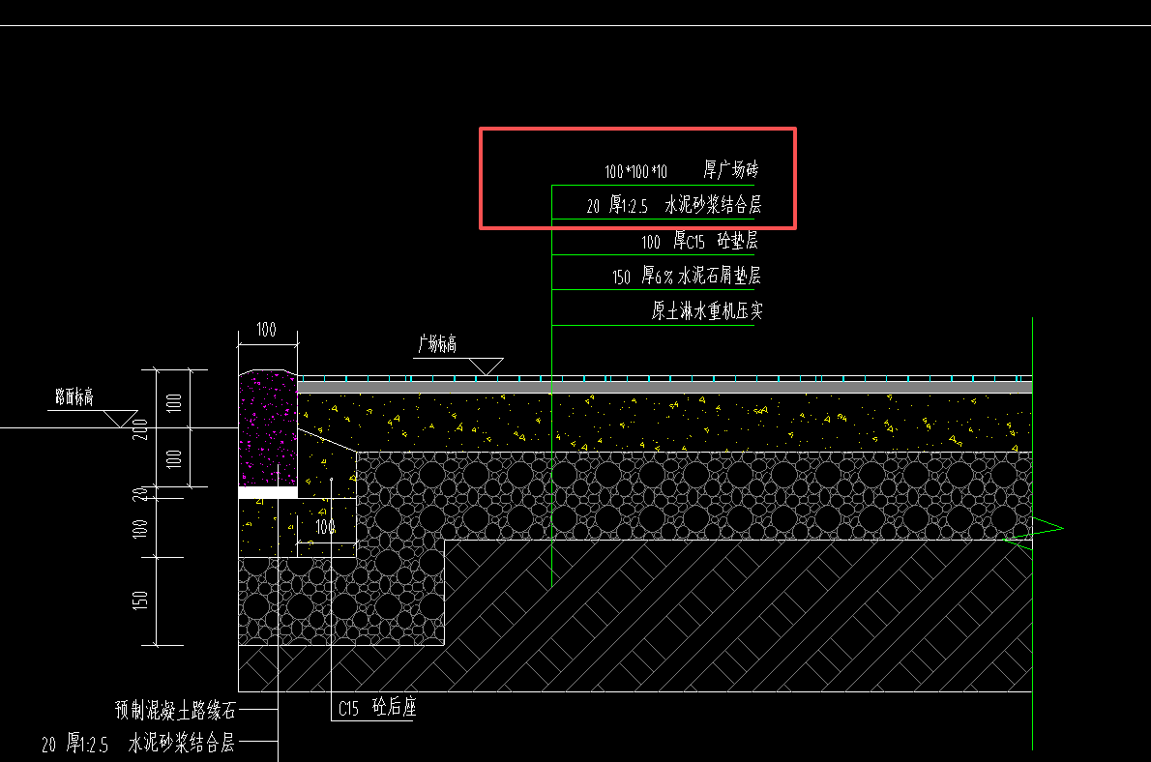Select the '100' dimension inside C15 backing
The image size is (1151, 762).
click(x=325, y=526)
